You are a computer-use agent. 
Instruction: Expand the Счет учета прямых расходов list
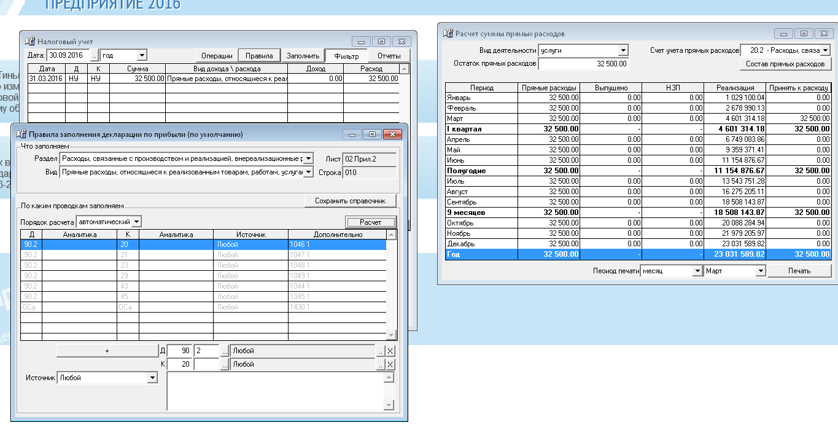(825, 50)
